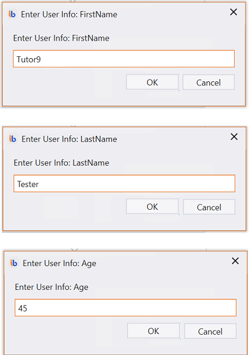
Task: Click the app icon in FirstName dialog title
Action: [x=12, y=15]
